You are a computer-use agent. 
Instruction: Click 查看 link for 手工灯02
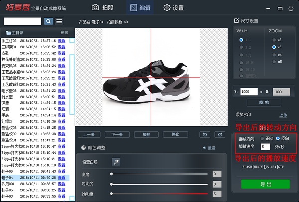coord(62,41)
